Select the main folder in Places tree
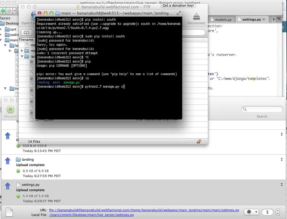Image resolution: width=287 pixels, height=219 pixels. click(x=11, y=40)
